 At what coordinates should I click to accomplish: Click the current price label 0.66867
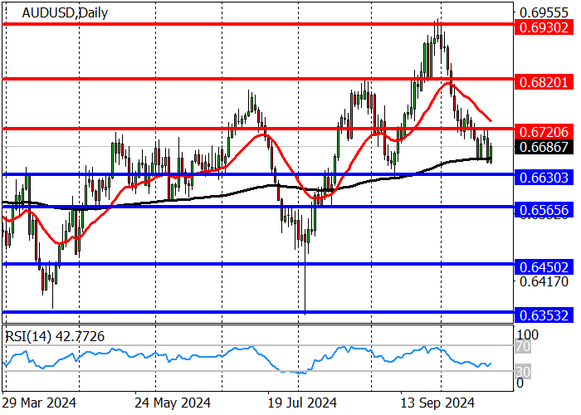544,147
